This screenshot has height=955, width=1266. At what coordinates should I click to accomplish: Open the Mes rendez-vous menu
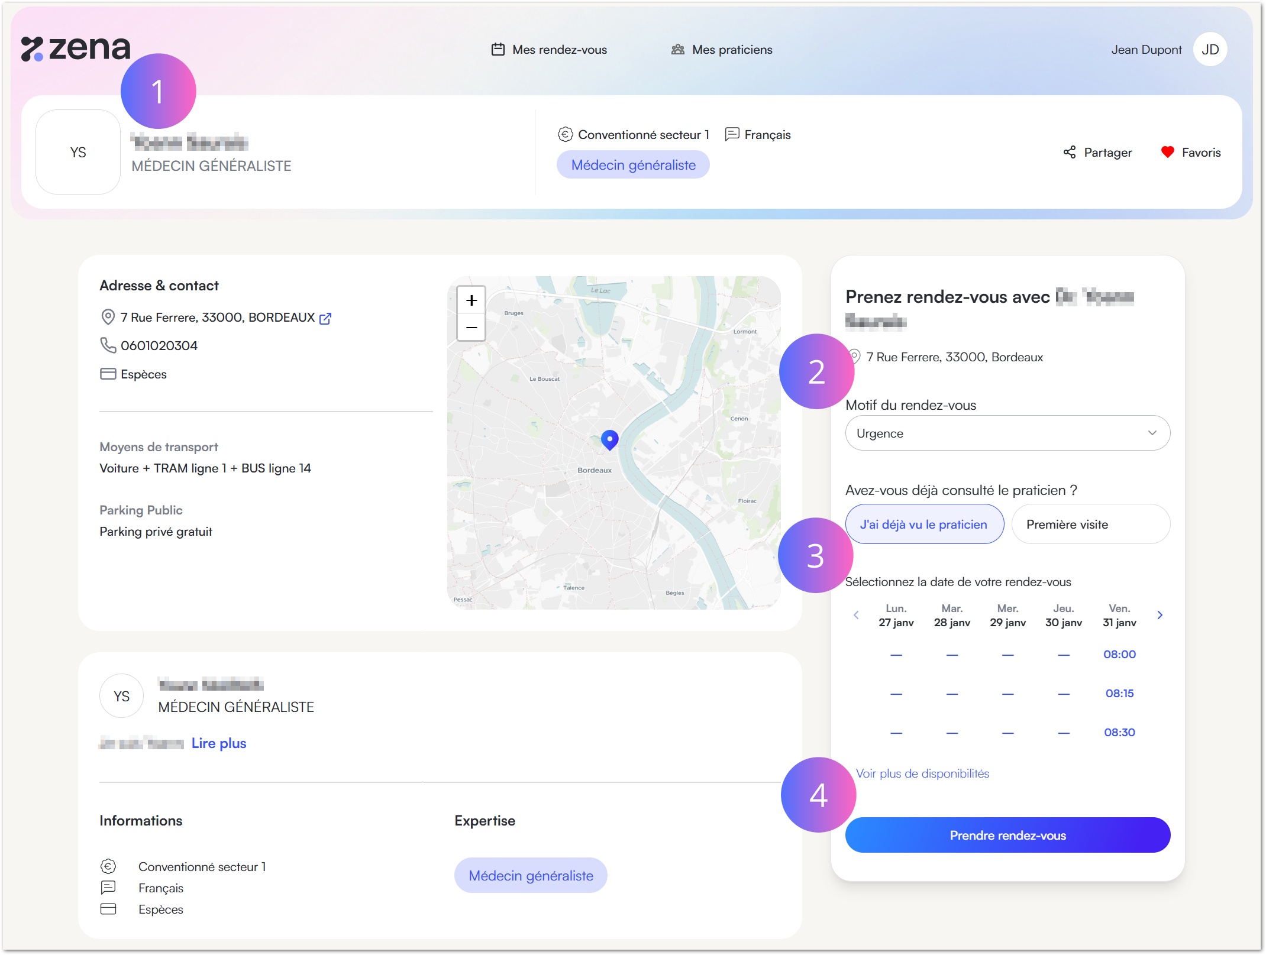(550, 50)
